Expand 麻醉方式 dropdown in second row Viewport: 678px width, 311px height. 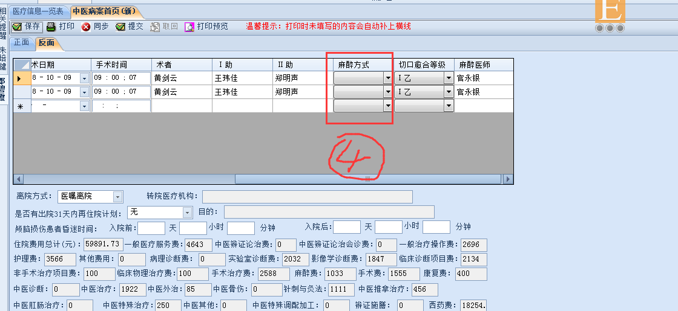(x=388, y=92)
